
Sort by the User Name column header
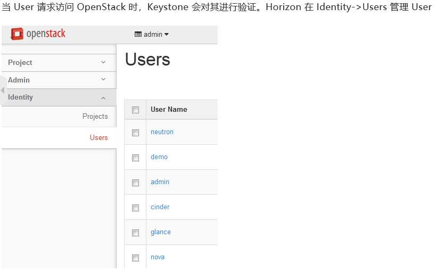point(169,109)
